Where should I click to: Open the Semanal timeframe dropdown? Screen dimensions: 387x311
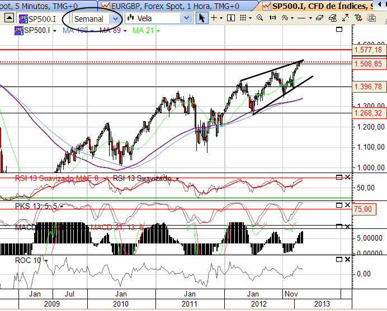[114, 18]
